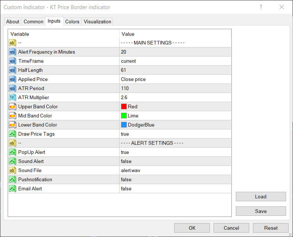Click the Load button
This screenshot has width=293, height=237.
(x=261, y=197)
